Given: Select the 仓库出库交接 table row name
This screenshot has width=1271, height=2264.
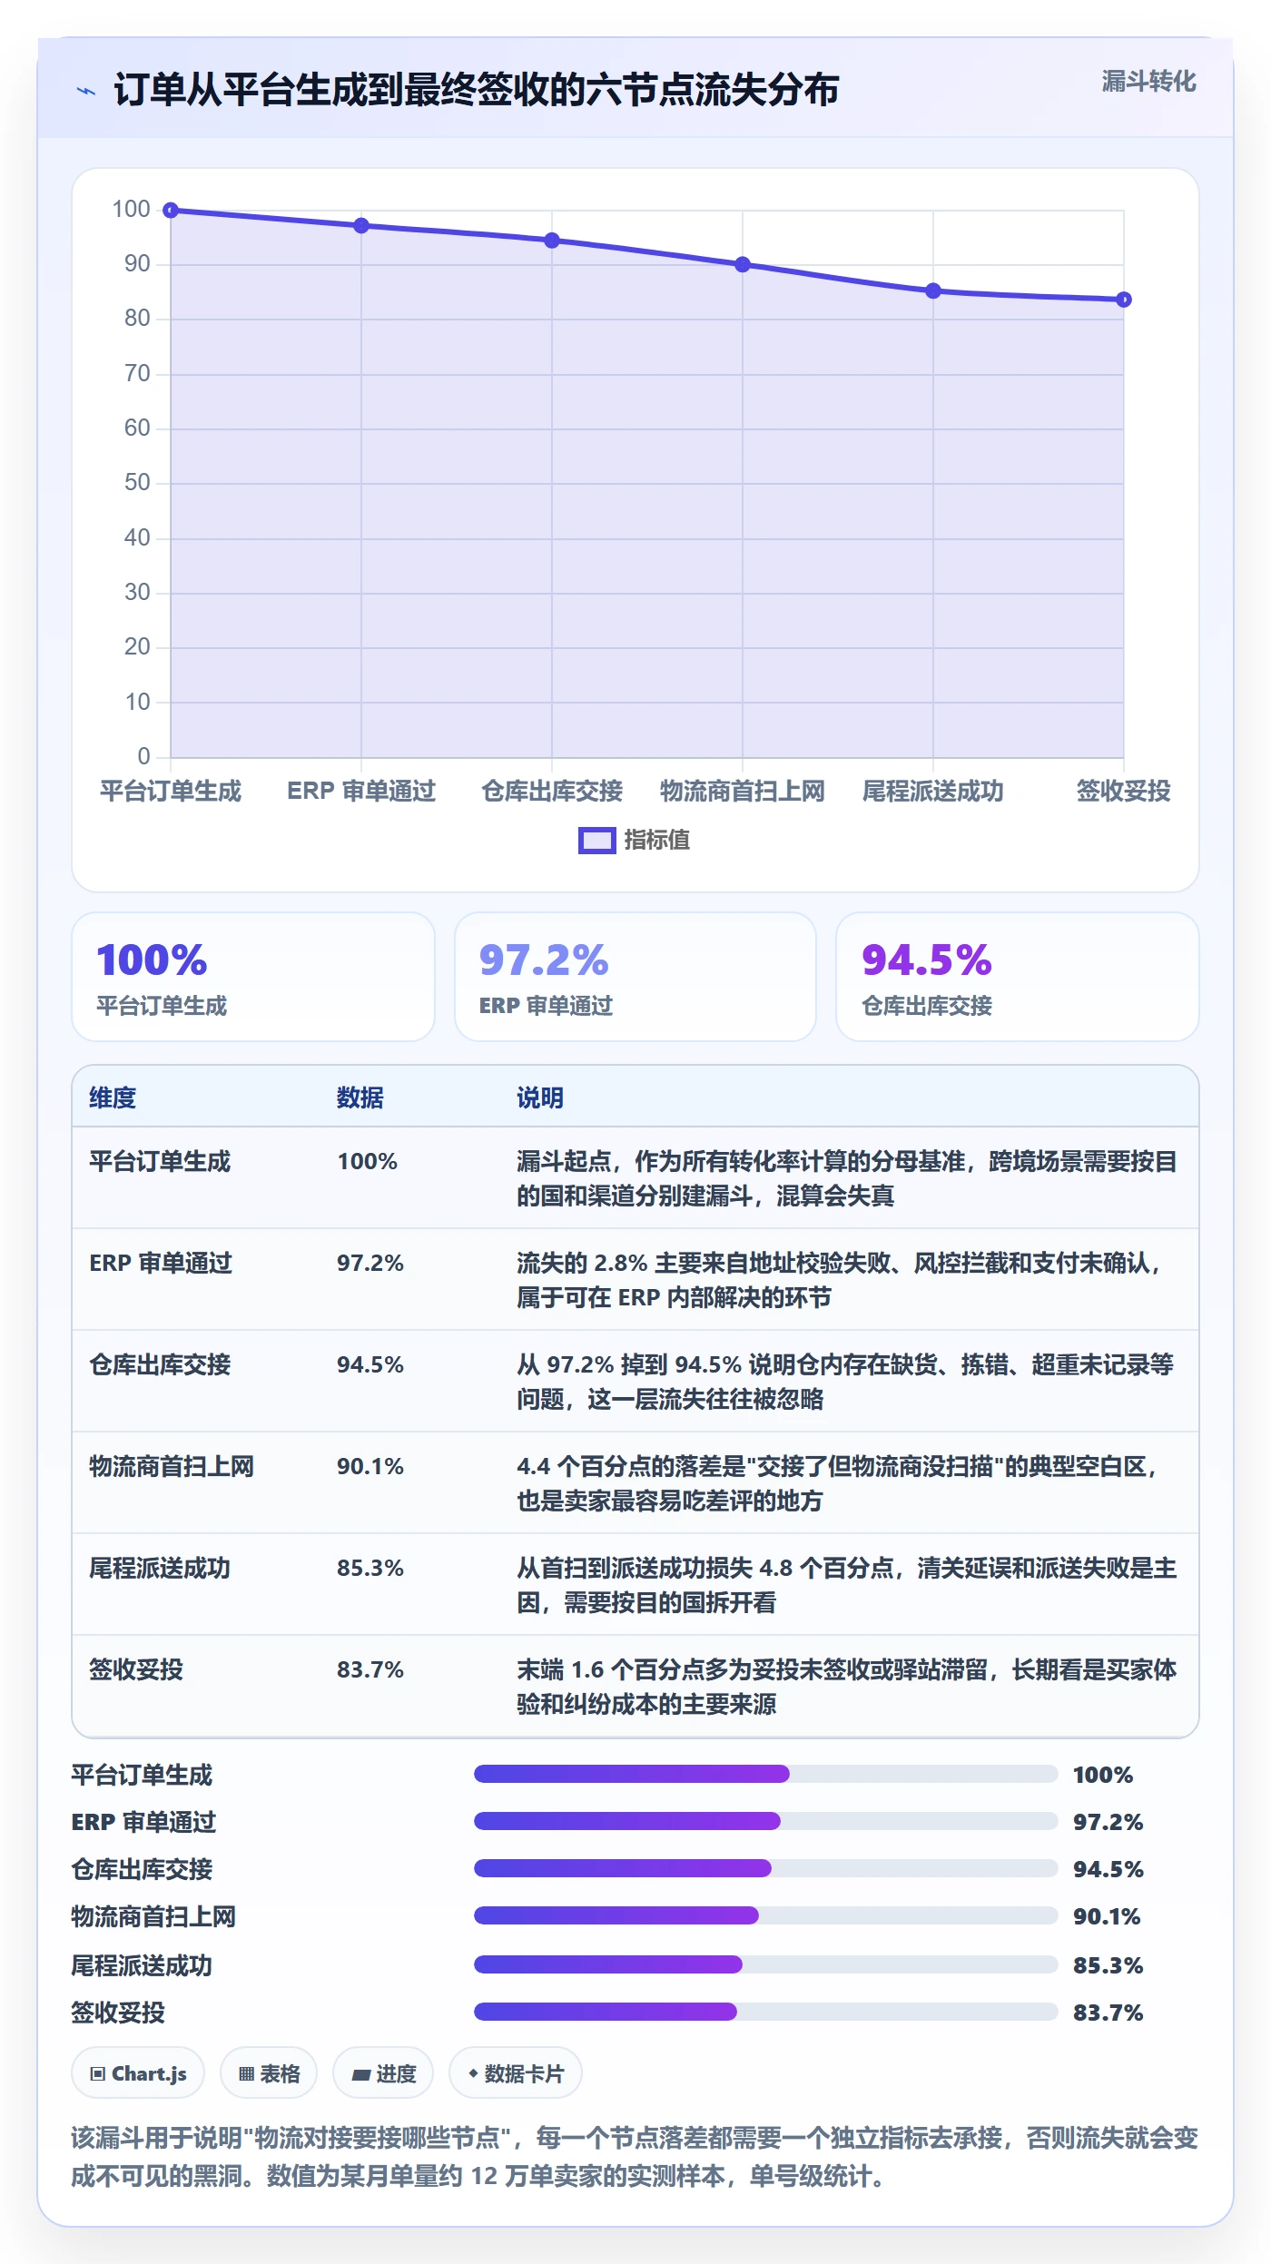Looking at the screenshot, I should (160, 1364).
